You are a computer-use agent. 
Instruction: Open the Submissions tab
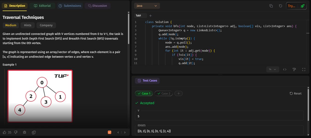coord(70,6)
